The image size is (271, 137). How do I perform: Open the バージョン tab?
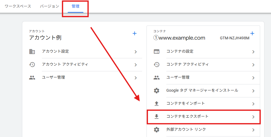[49, 6]
